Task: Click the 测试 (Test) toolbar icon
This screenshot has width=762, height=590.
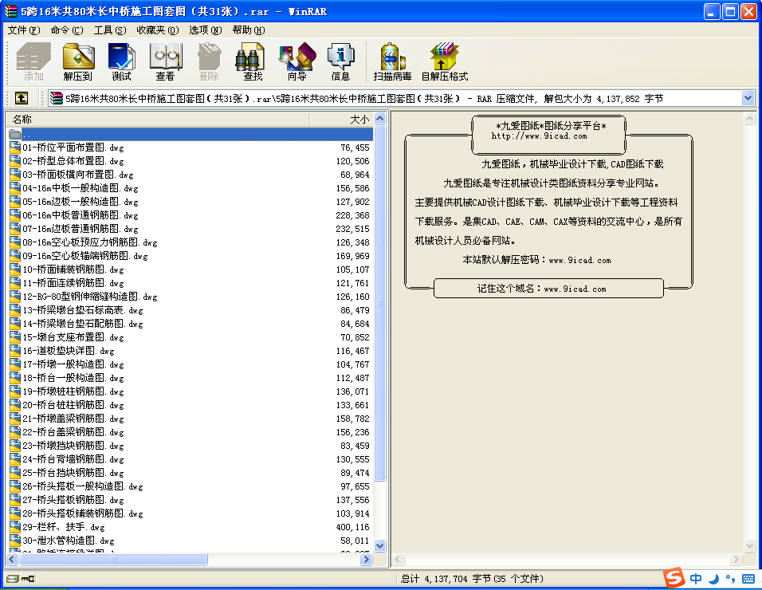Action: point(121,61)
